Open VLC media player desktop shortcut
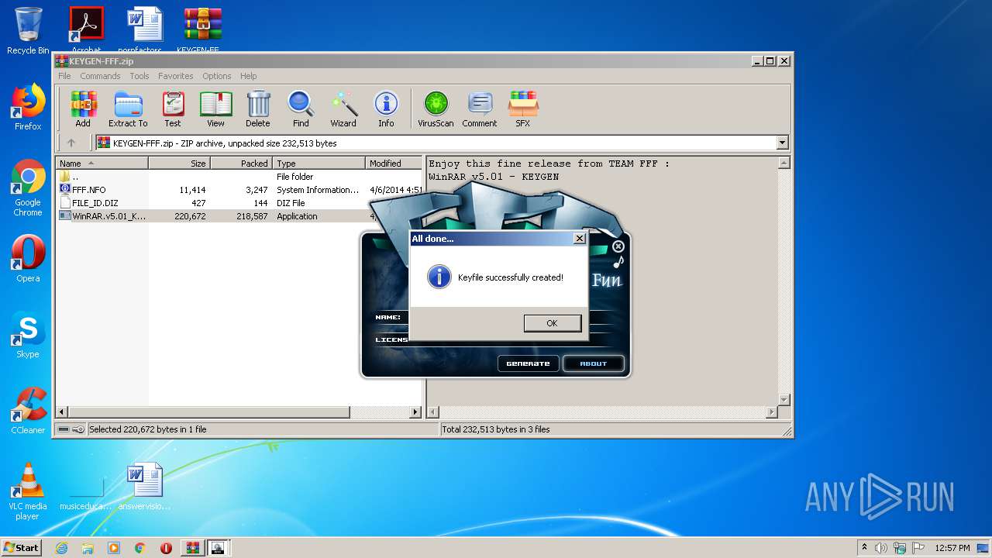The width and height of the screenshot is (992, 558). pyautogui.click(x=28, y=491)
